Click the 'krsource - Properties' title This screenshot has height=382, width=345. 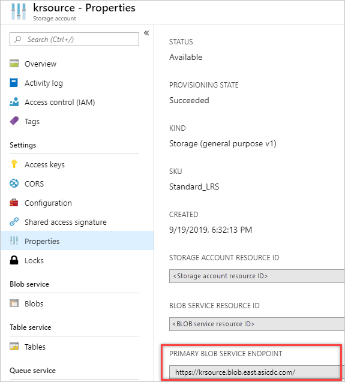tap(84, 8)
